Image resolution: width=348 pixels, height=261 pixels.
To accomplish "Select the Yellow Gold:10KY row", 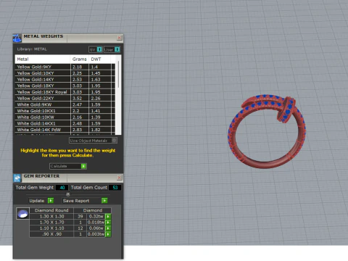I will tap(65, 73).
